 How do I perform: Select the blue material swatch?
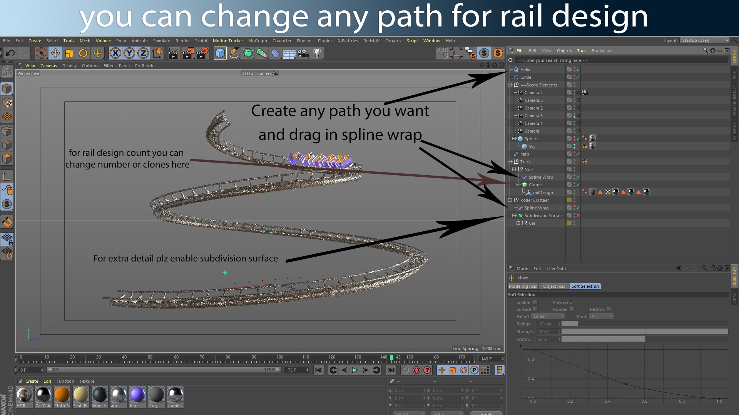[137, 397]
